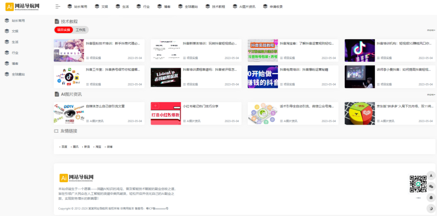The image size is (437, 216).
Task: Click the back-to-top arrow floating button
Action: click(x=431, y=176)
